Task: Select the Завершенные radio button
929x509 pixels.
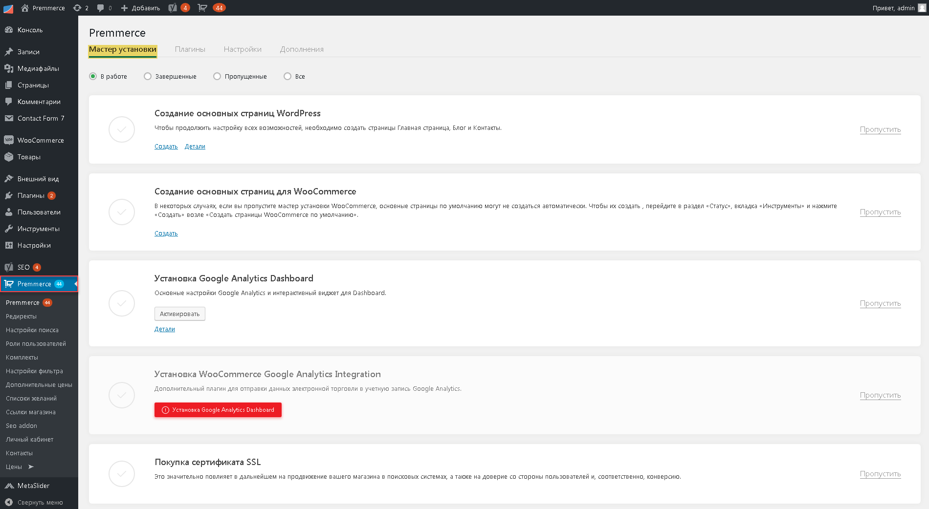Action: tap(148, 76)
